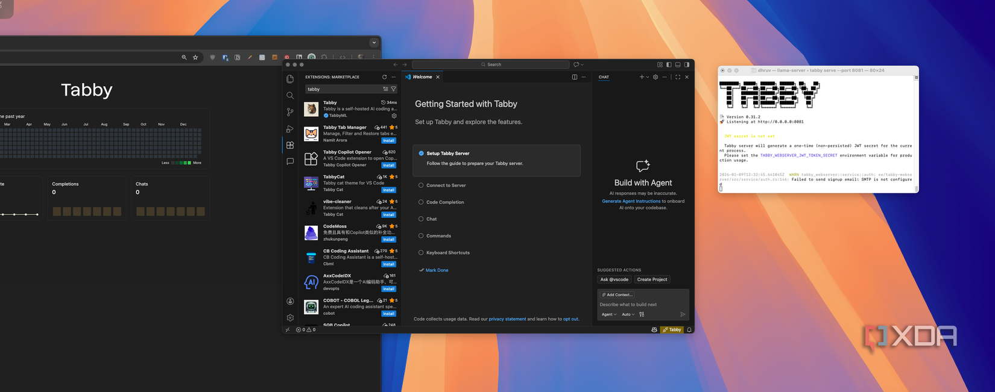The image size is (995, 392).
Task: Open zoom magnifier in browser address bar
Action: (184, 57)
